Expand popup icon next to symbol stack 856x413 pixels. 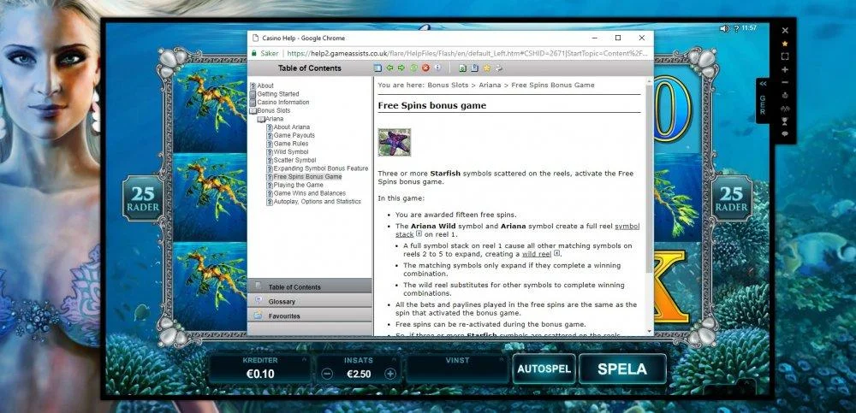coord(419,233)
